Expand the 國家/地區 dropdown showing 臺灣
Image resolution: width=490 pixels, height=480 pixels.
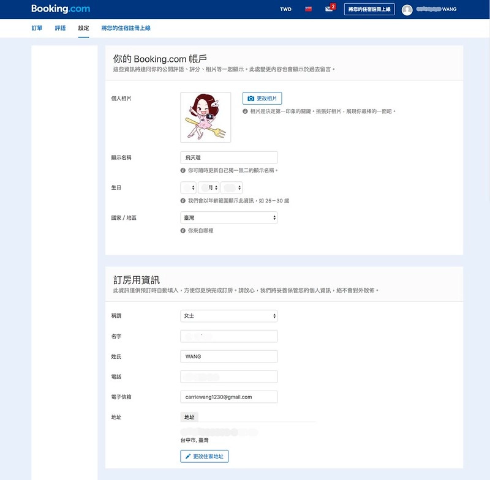pyautogui.click(x=228, y=217)
